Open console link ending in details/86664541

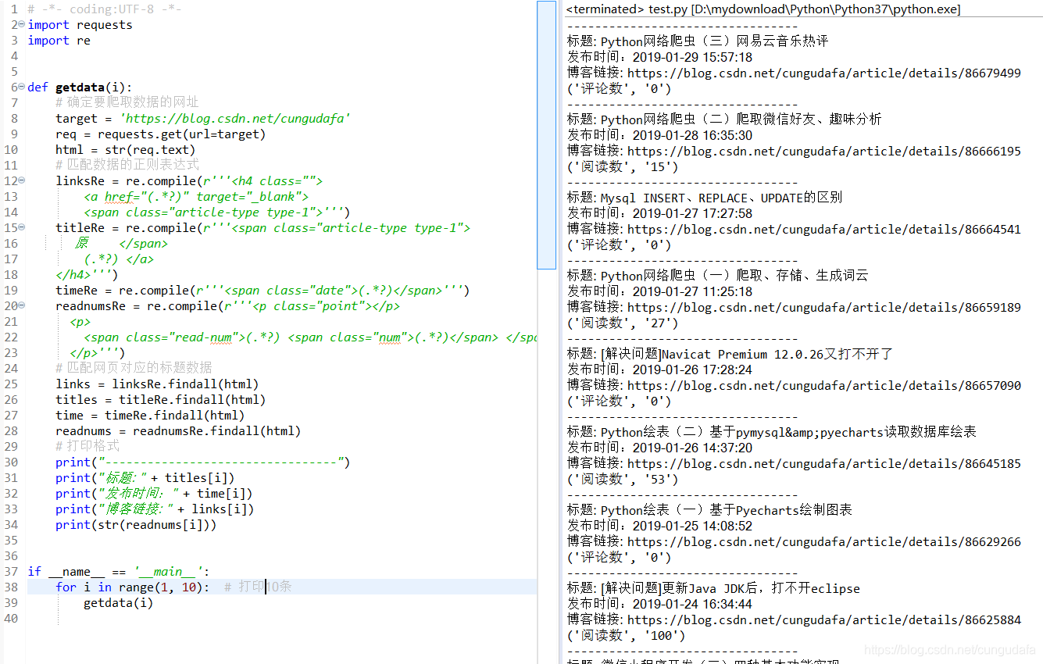824,229
